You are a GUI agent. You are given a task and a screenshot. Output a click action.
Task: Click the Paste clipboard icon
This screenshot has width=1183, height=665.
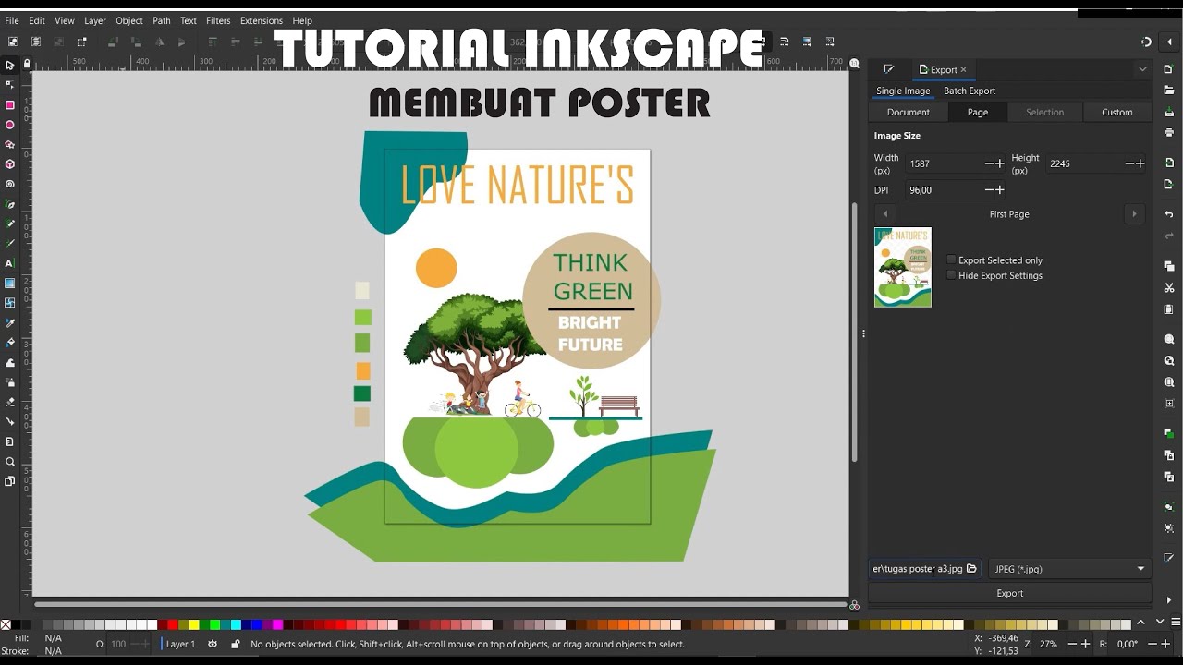pos(1169,309)
